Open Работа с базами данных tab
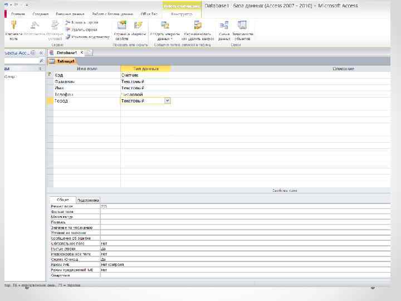The height and width of the screenshot is (301, 401). (113, 14)
